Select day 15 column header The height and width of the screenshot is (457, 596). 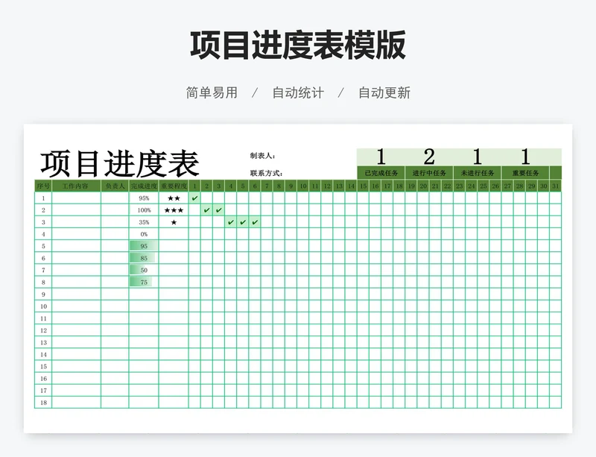pos(364,186)
